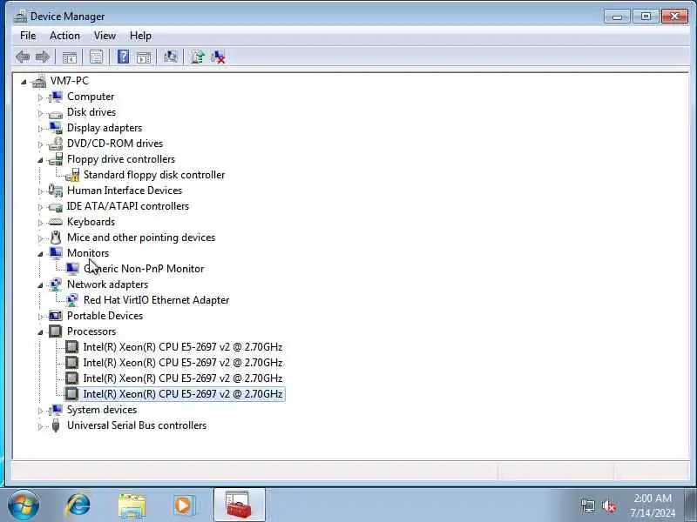Select the Human Interface Devices icon
The height and width of the screenshot is (522, 697).
[x=56, y=191]
